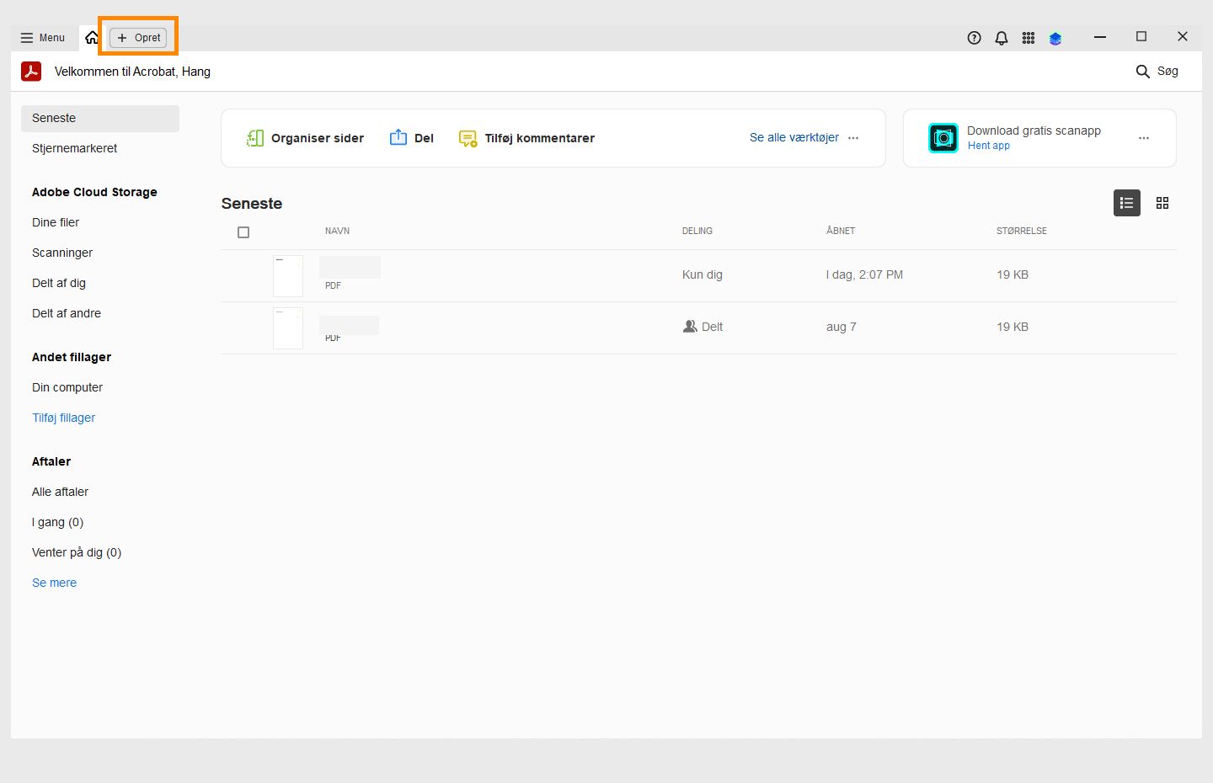Open the apps grid launcher icon
1213x783 pixels.
click(1029, 38)
